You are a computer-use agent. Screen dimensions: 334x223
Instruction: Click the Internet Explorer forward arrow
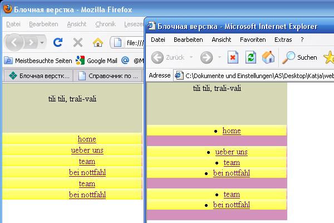click(x=207, y=57)
